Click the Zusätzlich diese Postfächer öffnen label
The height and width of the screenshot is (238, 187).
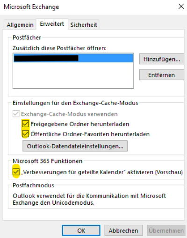click(59, 48)
